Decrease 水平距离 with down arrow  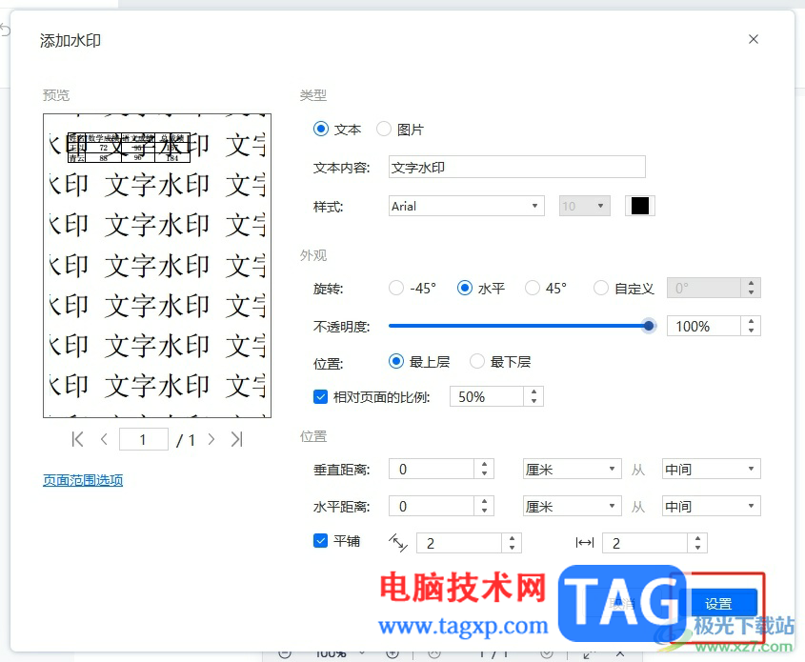485,512
